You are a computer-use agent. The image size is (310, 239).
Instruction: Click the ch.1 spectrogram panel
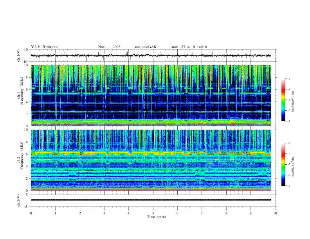pyautogui.click(x=151, y=95)
